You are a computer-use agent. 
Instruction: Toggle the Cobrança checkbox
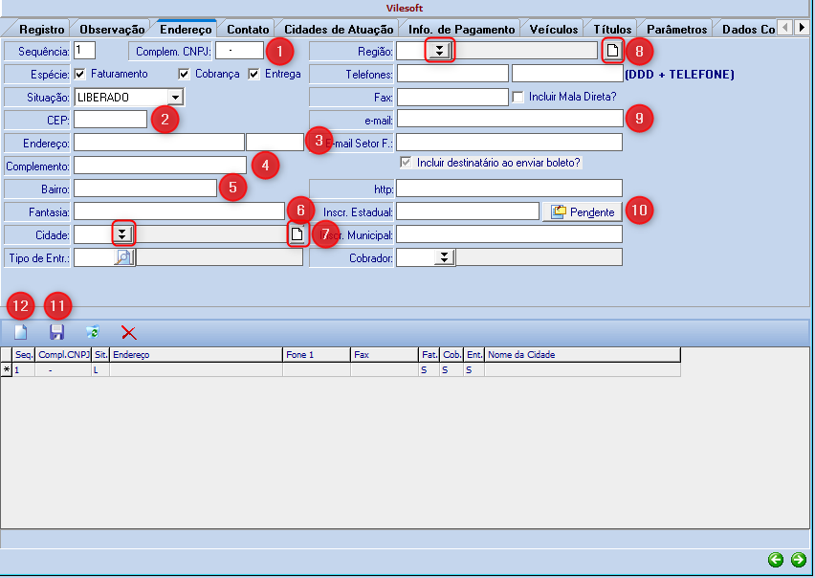point(185,74)
